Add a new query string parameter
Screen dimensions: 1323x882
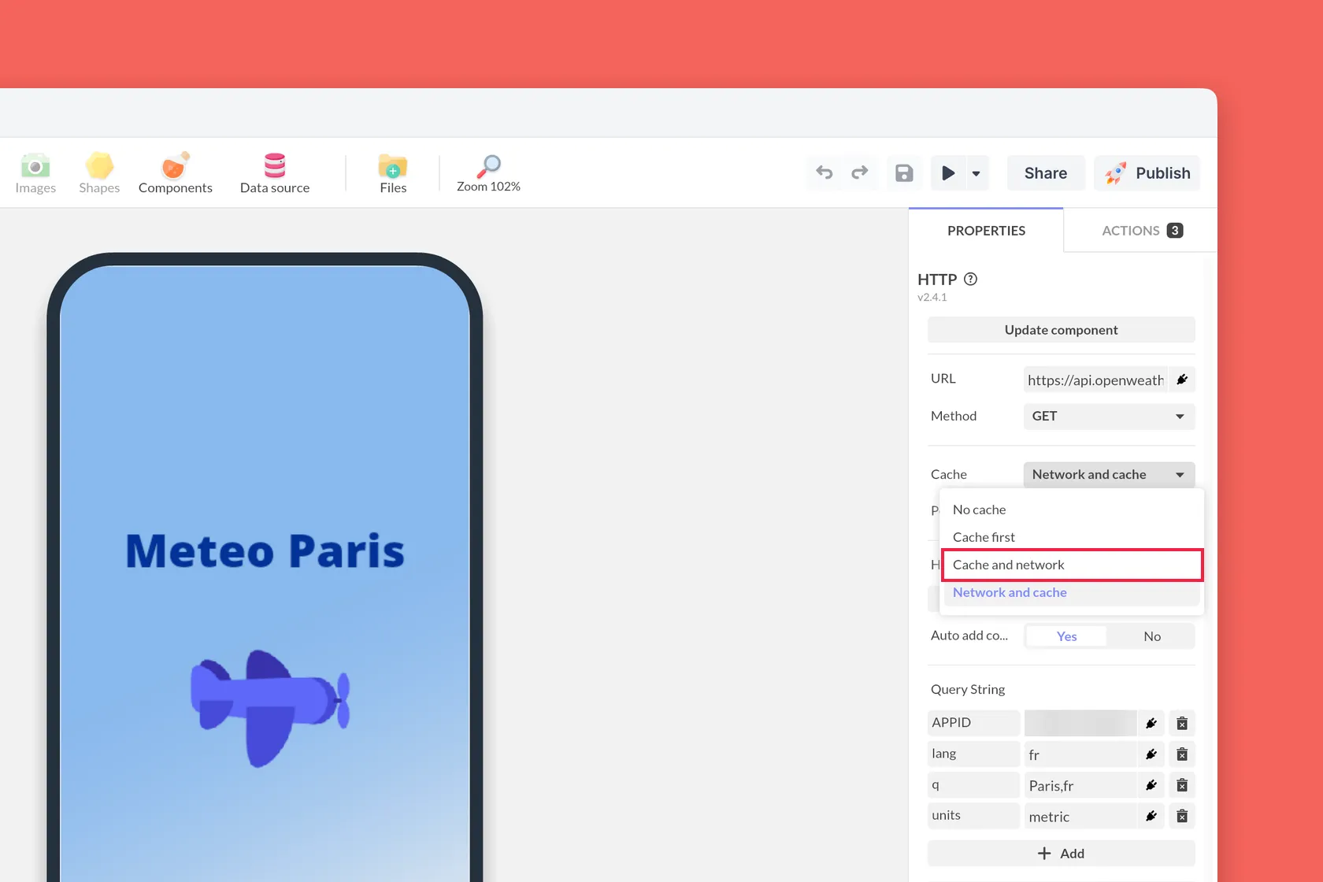pos(1061,854)
